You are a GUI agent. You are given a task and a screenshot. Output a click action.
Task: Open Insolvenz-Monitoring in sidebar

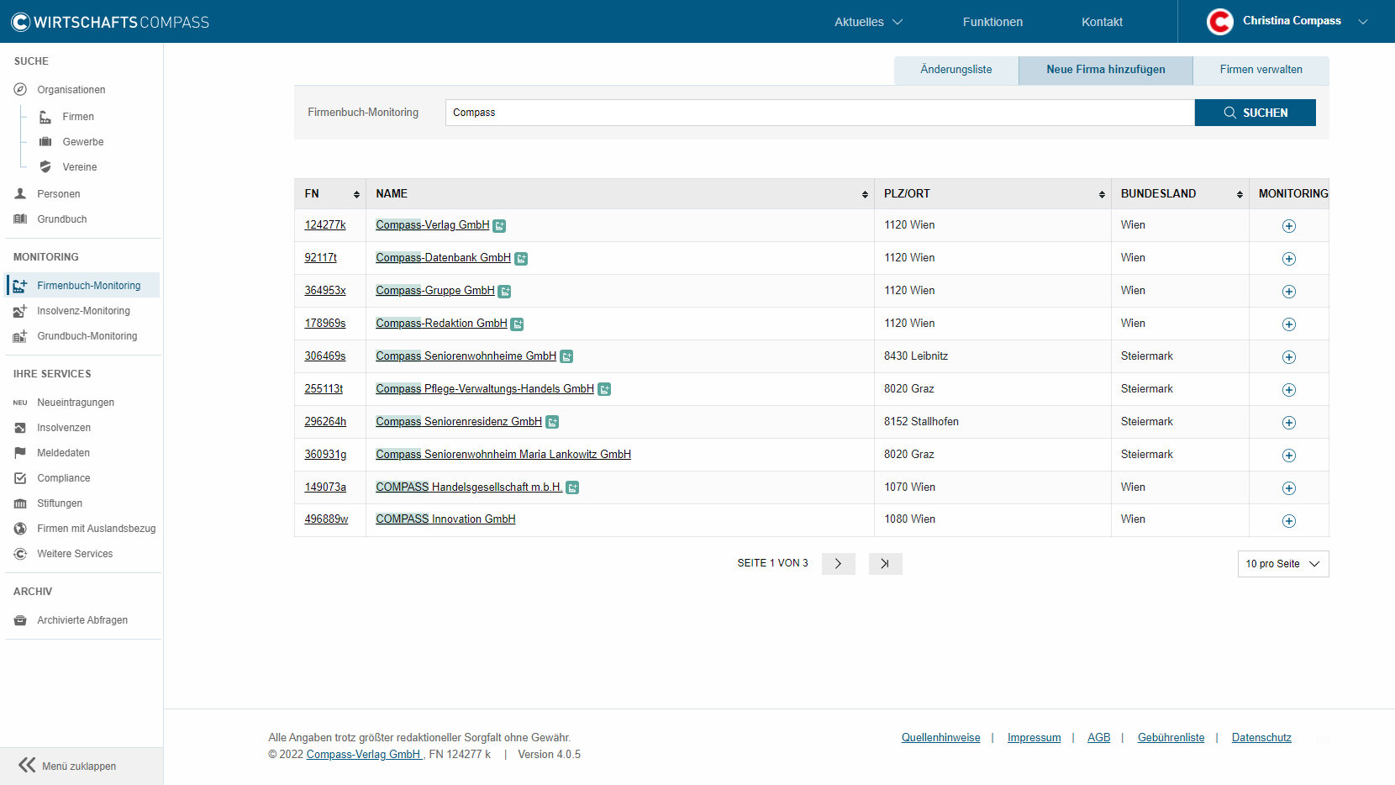(82, 311)
